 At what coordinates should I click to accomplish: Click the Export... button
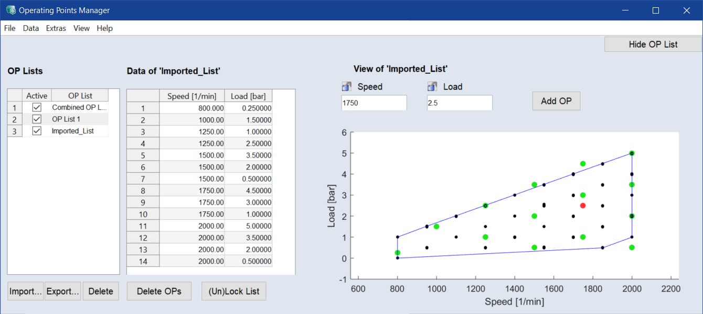click(62, 291)
